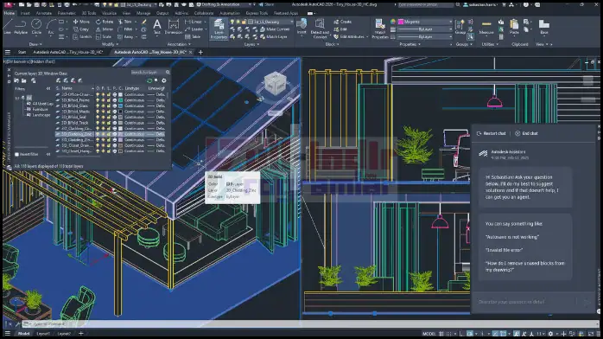
Task: Expand the Annotation panel flyout
Action: point(179,45)
